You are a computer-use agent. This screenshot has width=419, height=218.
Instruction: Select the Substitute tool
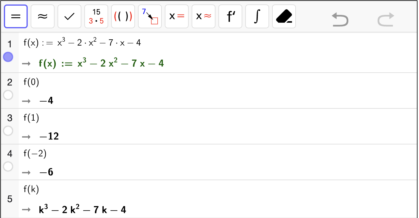150,16
